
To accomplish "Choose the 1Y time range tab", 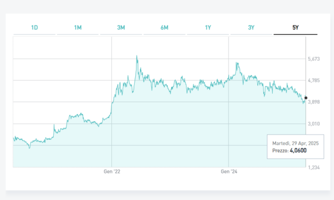I will [208, 28].
